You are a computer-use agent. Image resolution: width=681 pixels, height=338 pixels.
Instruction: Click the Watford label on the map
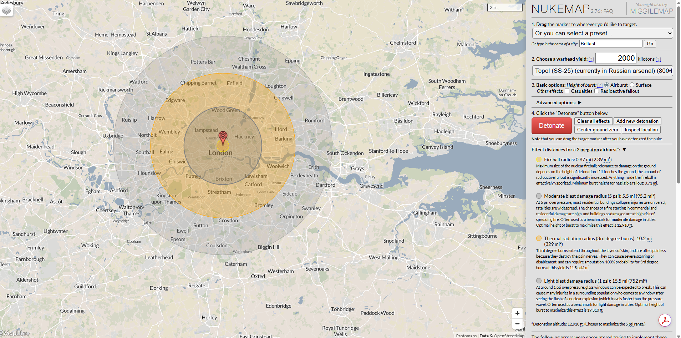[139, 82]
